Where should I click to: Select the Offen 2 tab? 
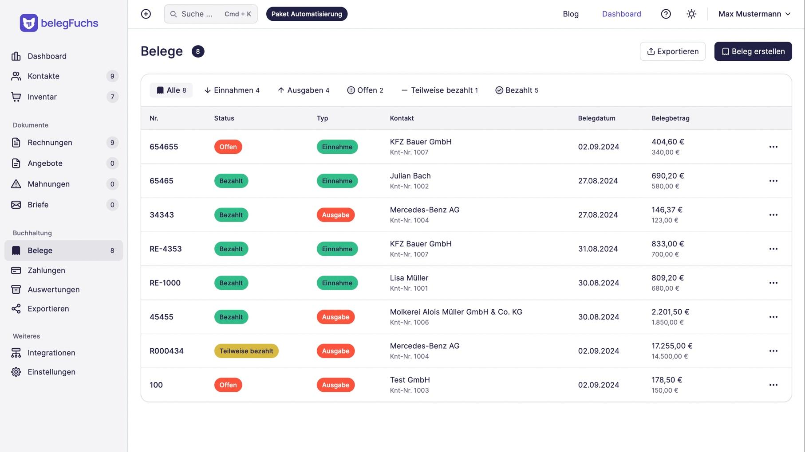(365, 90)
